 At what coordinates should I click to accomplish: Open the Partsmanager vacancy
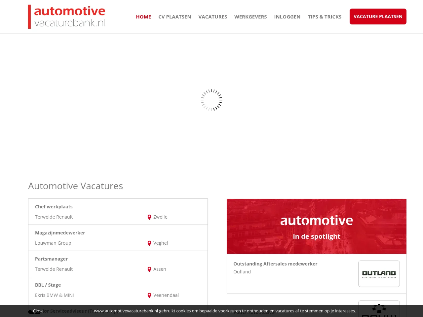(52, 259)
